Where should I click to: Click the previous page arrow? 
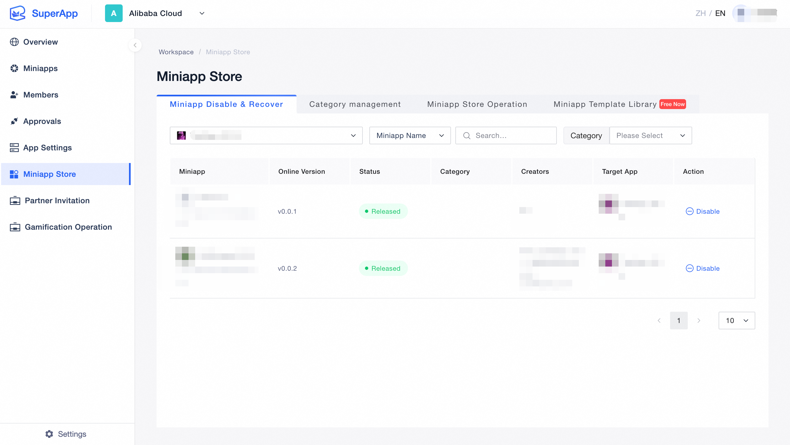[x=659, y=321]
